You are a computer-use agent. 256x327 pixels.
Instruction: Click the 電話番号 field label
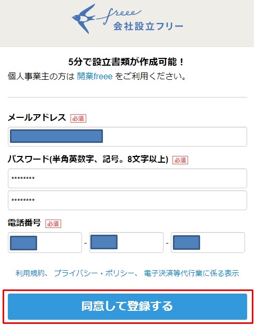click(x=24, y=223)
